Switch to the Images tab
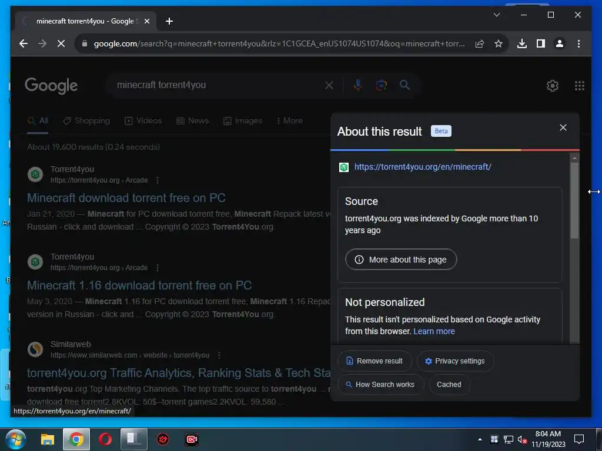The width and height of the screenshot is (602, 451). tap(243, 121)
